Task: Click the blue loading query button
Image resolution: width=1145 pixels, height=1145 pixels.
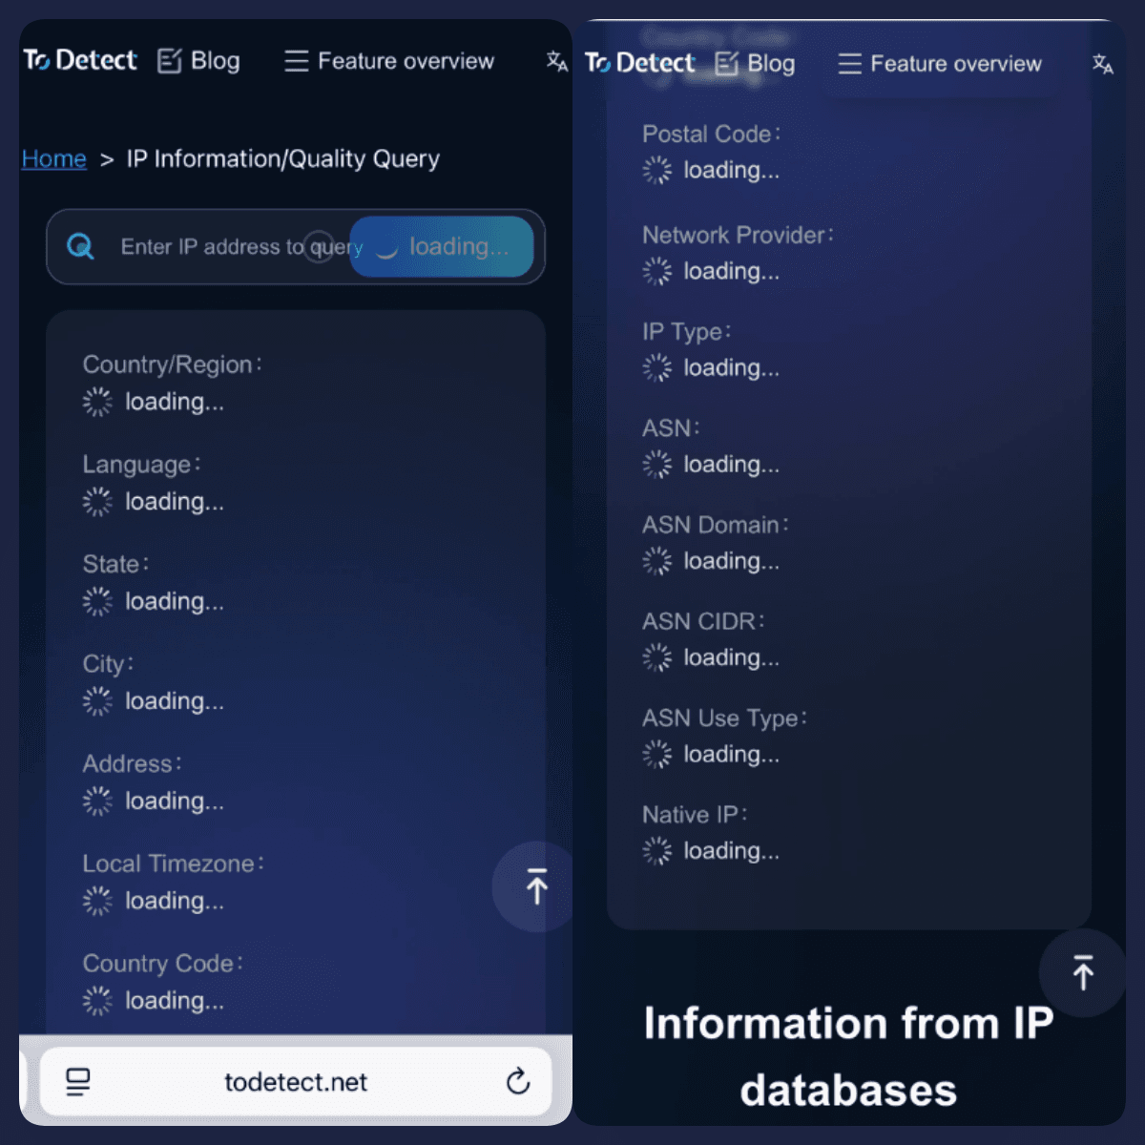Action: tap(442, 247)
